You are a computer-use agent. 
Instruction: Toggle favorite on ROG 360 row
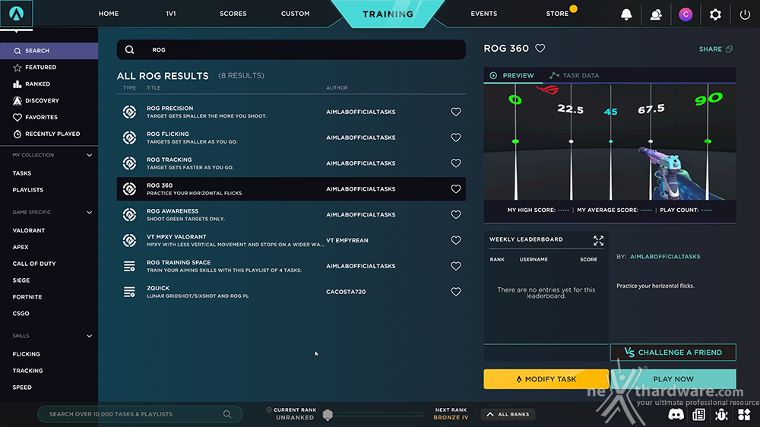(455, 189)
